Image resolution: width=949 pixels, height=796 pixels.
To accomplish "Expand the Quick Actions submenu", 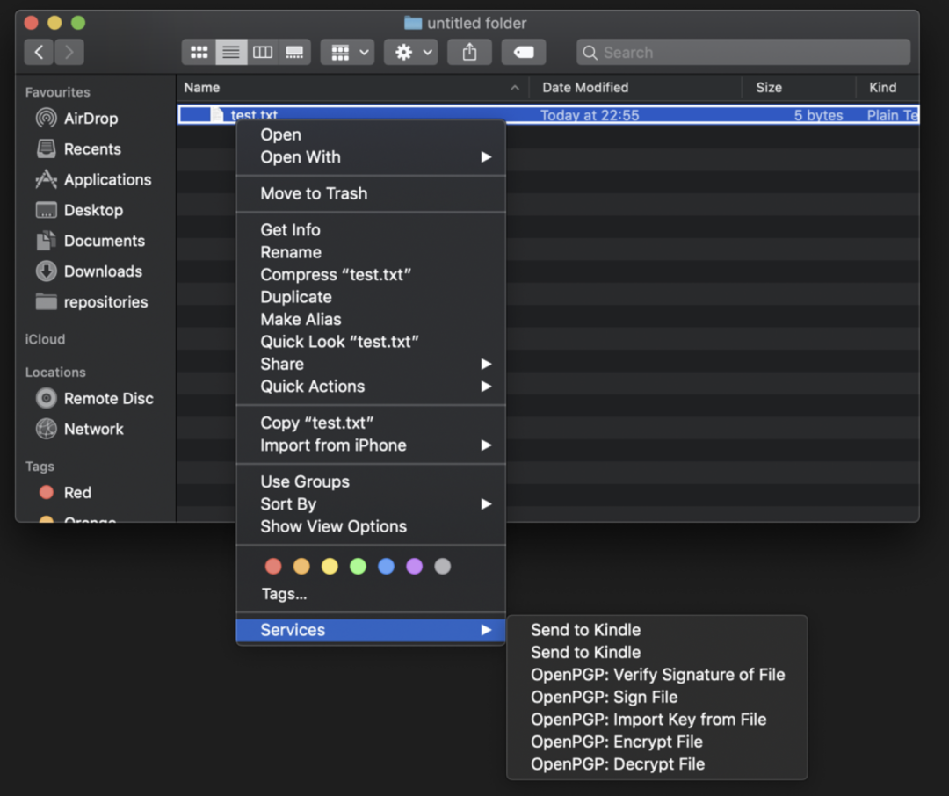I will tap(371, 387).
